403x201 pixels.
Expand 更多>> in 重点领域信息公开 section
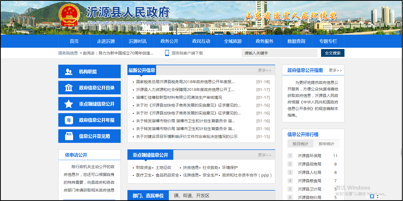pyautogui.click(x=265, y=155)
